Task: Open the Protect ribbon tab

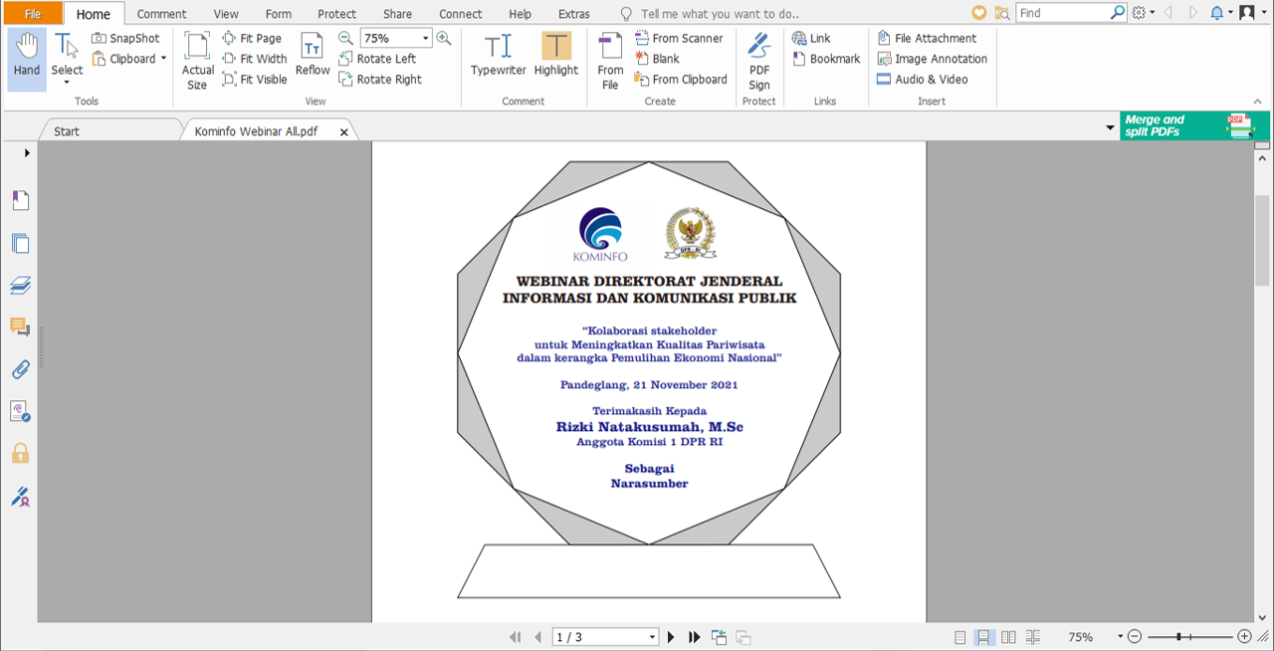Action: pos(337,14)
